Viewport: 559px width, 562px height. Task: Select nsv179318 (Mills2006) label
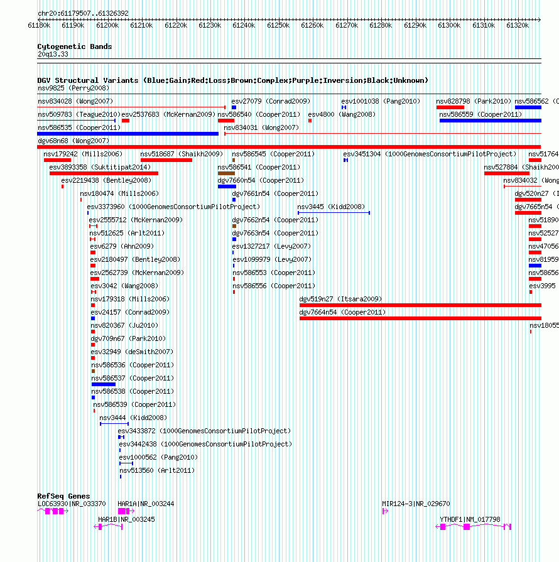tap(130, 300)
